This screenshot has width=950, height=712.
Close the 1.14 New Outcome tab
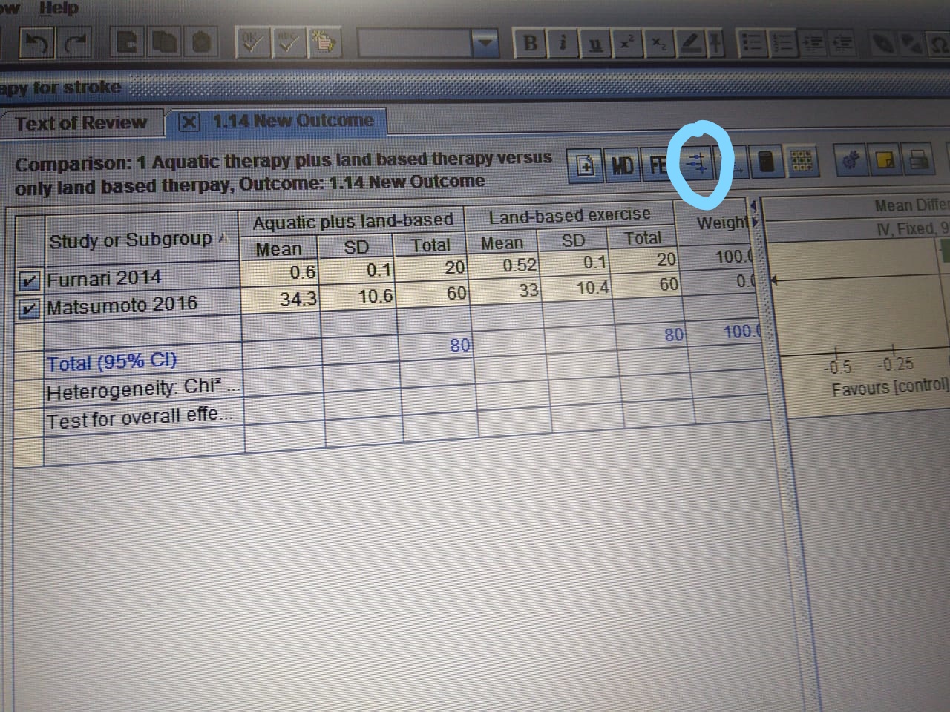click(189, 122)
